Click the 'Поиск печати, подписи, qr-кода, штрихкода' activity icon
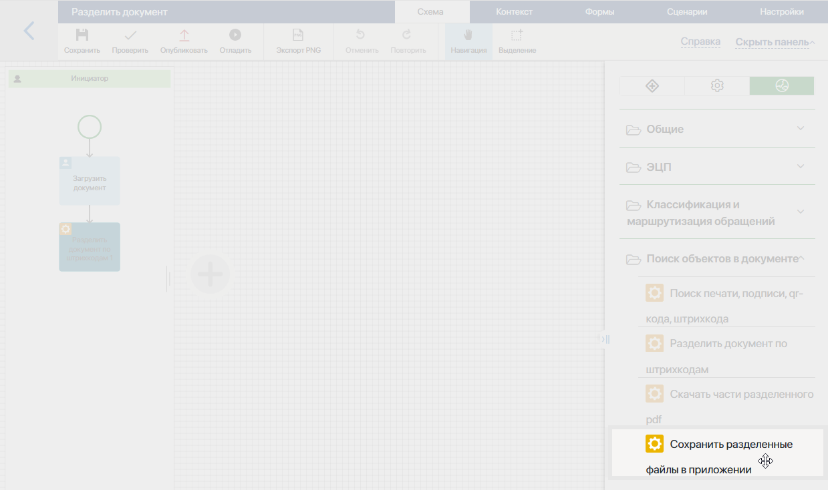This screenshot has width=828, height=490. (x=654, y=292)
